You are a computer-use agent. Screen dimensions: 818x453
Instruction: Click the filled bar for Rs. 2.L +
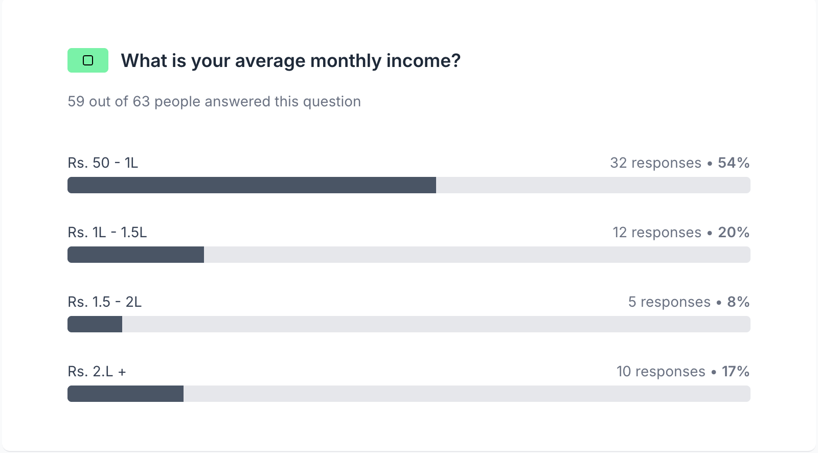(125, 394)
